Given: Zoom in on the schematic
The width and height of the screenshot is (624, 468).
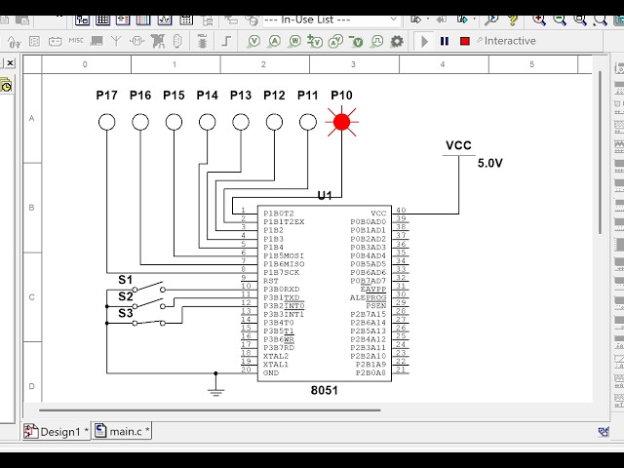Looking at the screenshot, I should pos(539,19).
